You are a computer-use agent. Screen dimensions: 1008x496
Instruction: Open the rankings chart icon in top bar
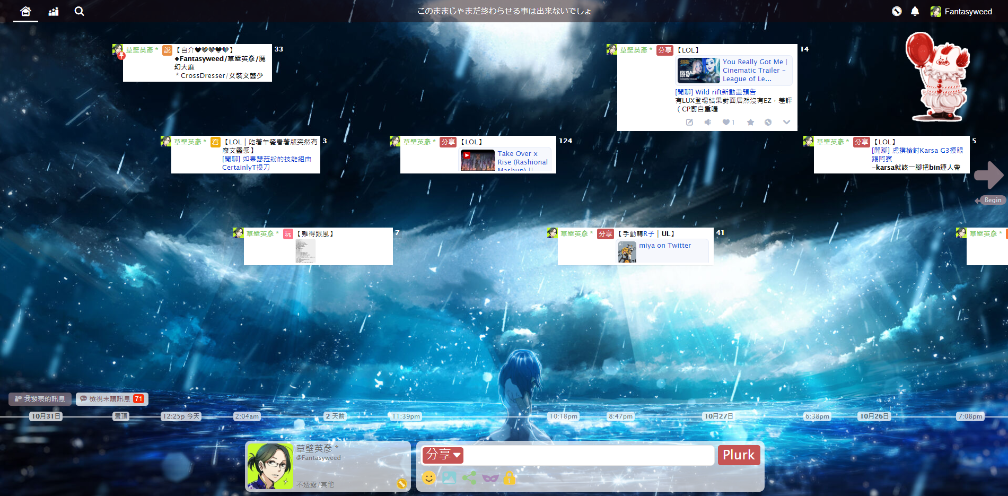tap(54, 11)
